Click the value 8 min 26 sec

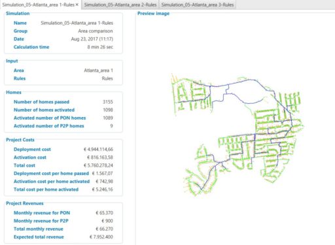pyautogui.click(x=100, y=47)
